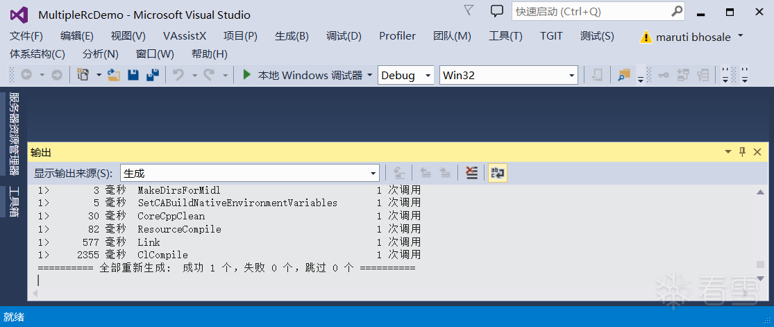Click the Go to Previous Message icon
The height and width of the screenshot is (327, 774).
[426, 173]
